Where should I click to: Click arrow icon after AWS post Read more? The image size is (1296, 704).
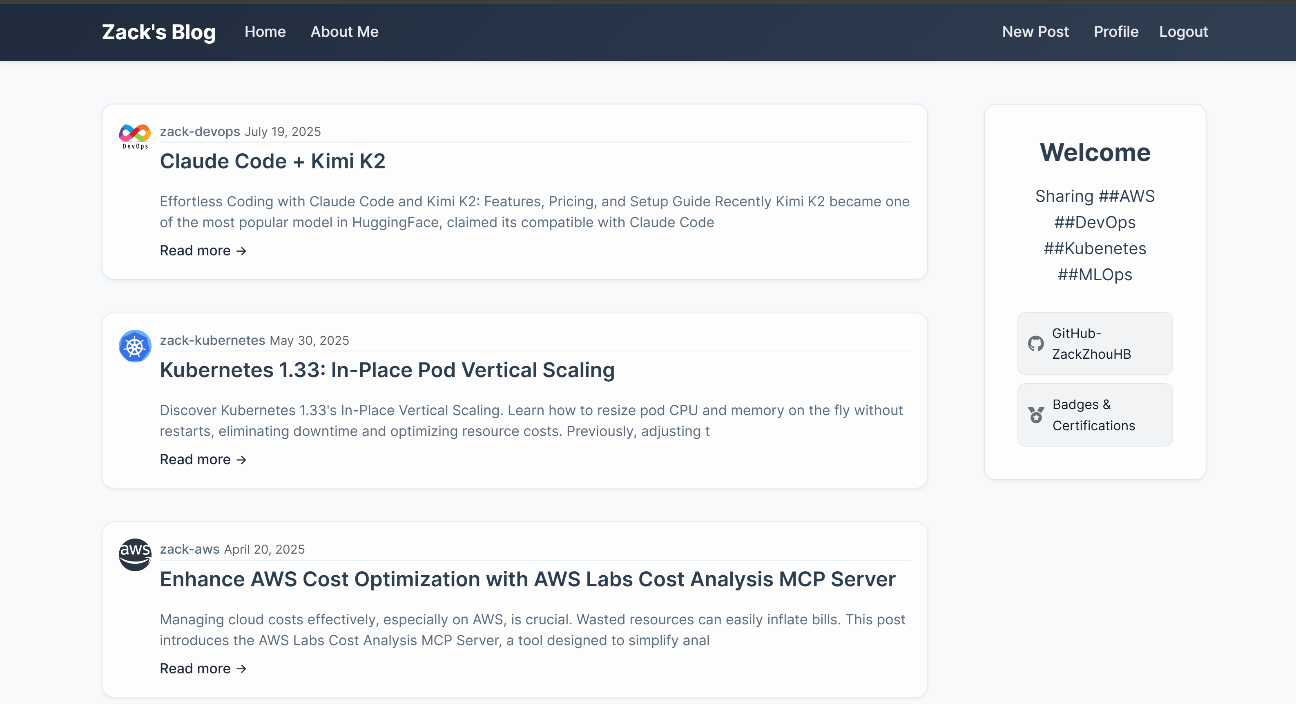click(x=241, y=668)
